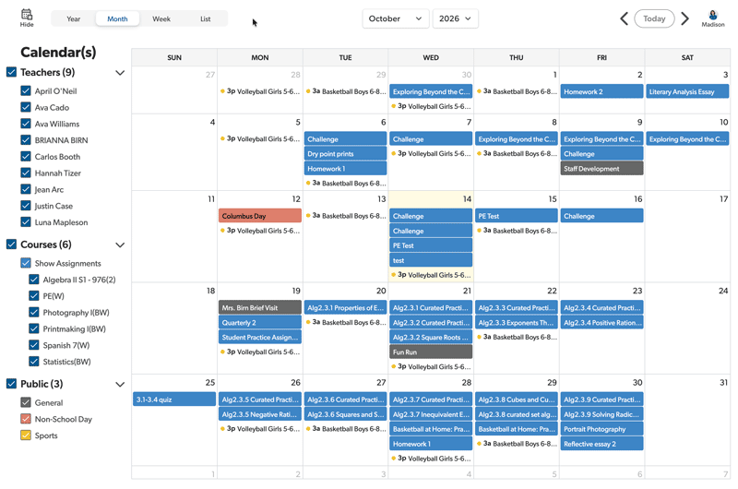The height and width of the screenshot is (489, 738).
Task: Open the 3.1-3.4 quiz event
Action: click(174, 400)
